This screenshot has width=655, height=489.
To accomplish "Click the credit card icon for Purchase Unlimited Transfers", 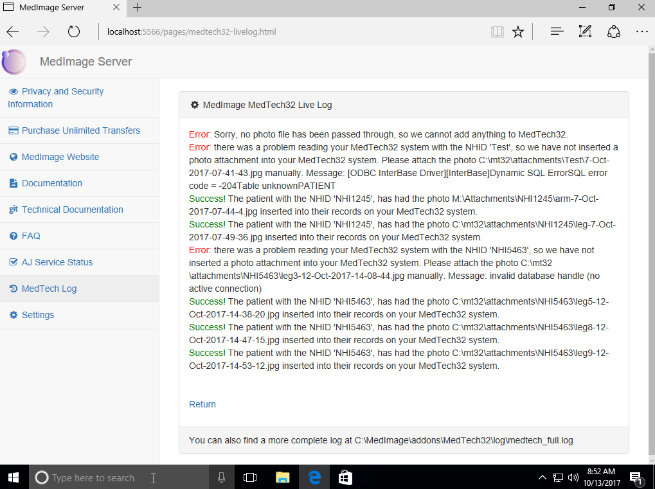I will 13,130.
